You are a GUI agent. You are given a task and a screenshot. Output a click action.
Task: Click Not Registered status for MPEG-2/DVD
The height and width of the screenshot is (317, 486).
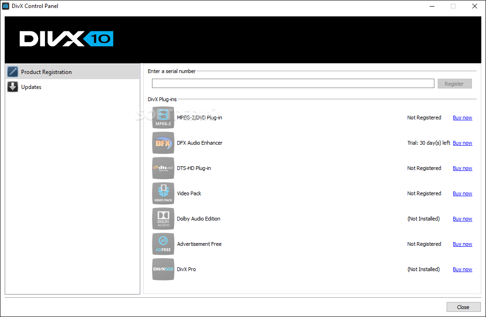coord(424,118)
